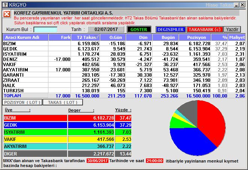Select the ISYATIRIM row name cell in table
The width and height of the screenshot is (248, 170).
click(26, 54)
